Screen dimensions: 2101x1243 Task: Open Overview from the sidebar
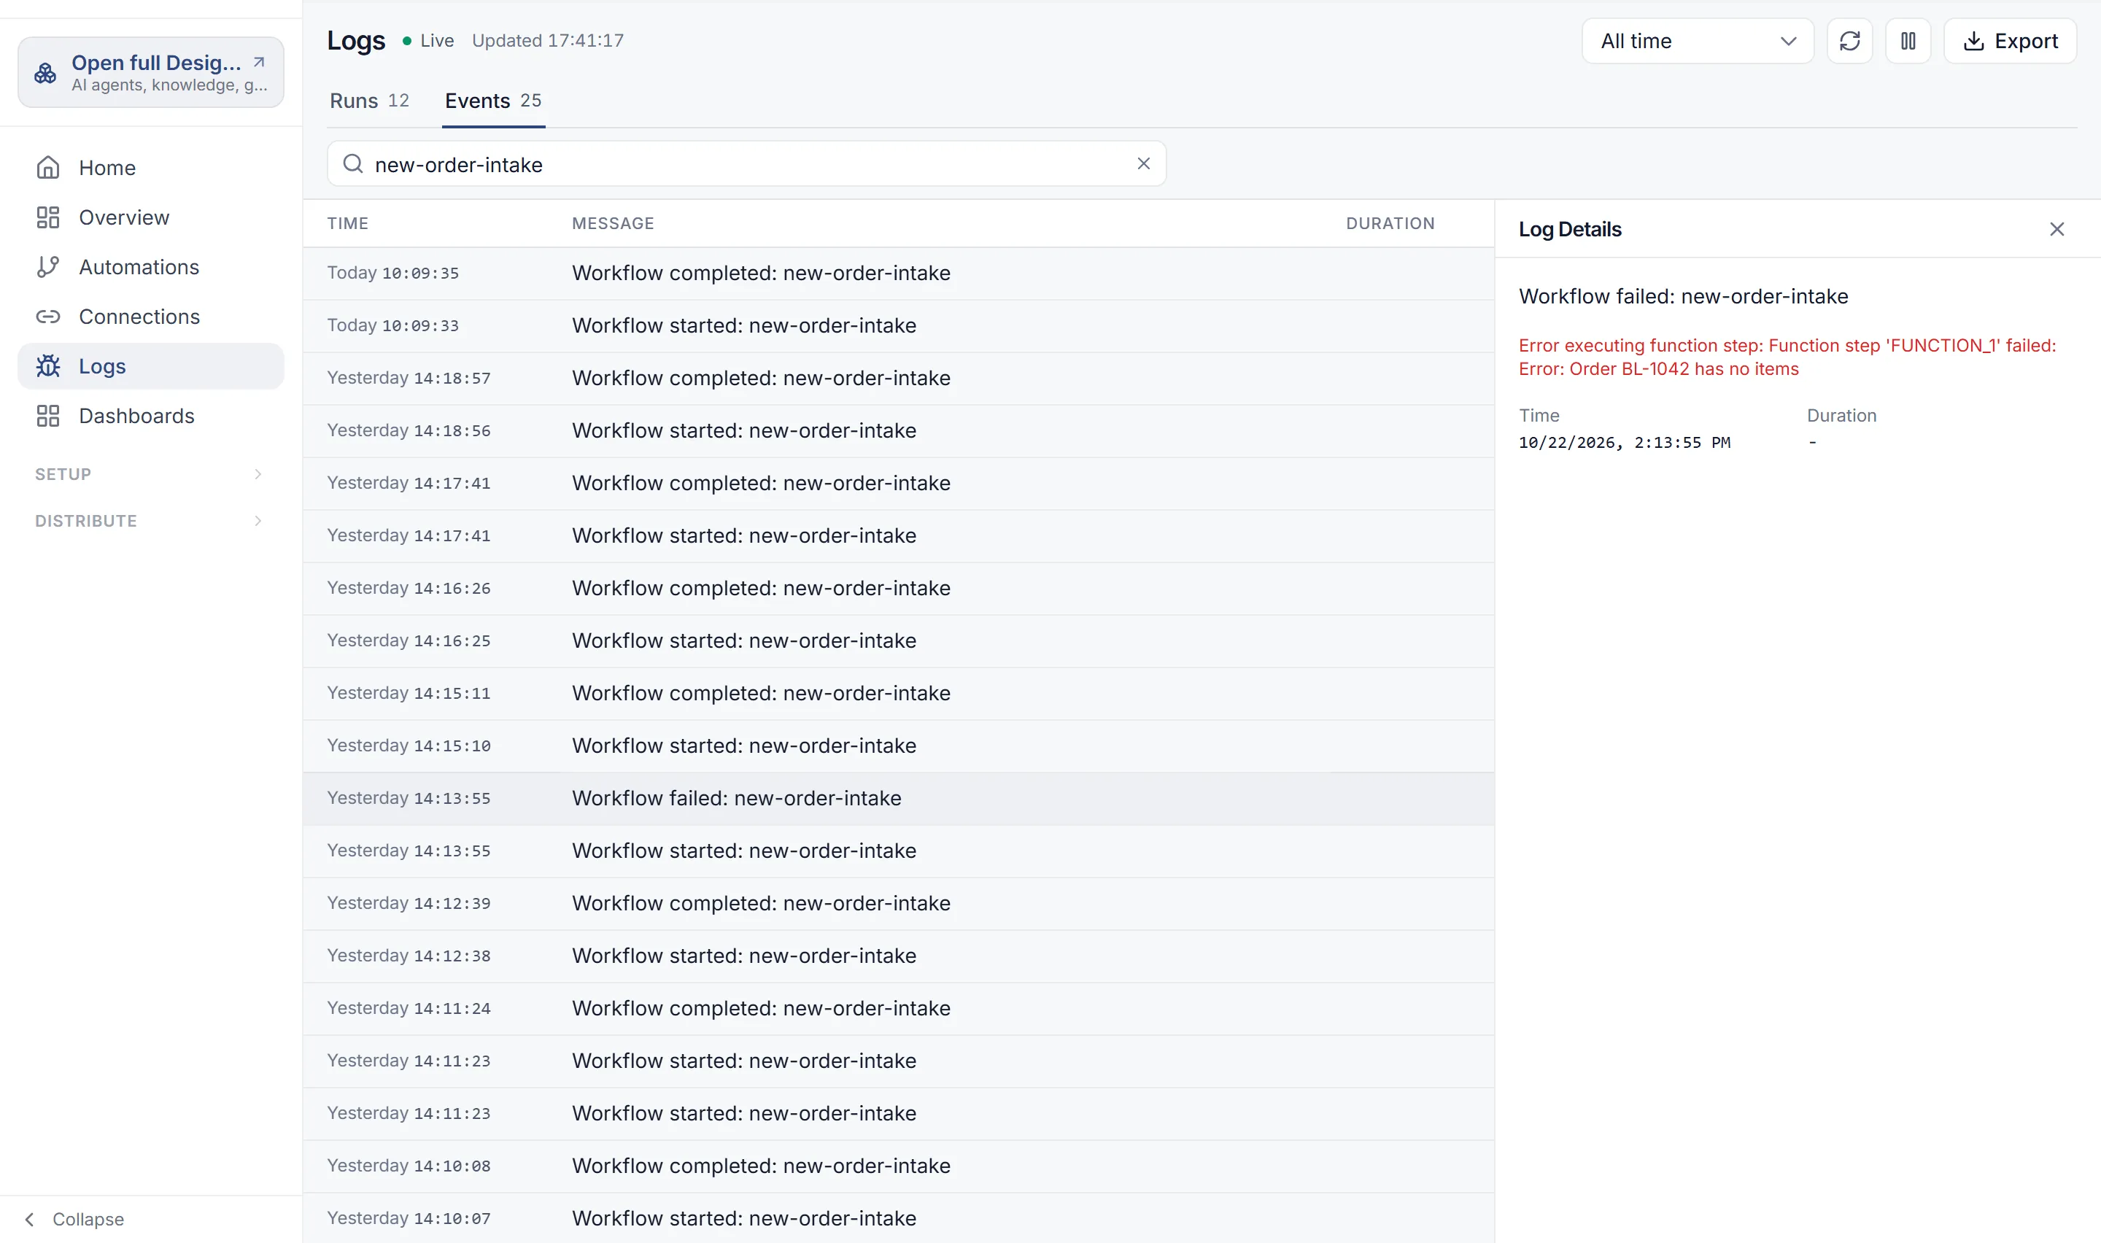click(151, 217)
